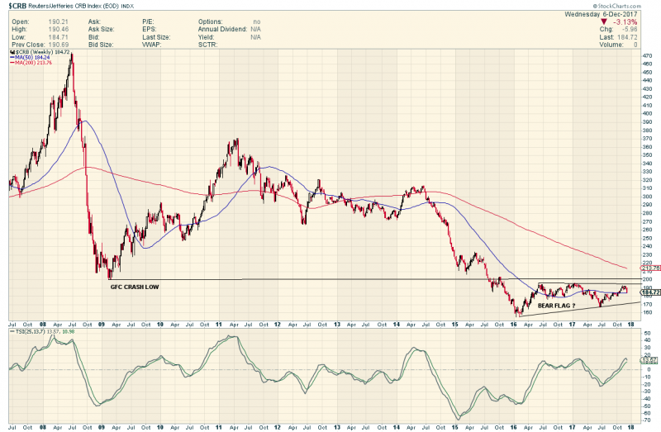This screenshot has height=432, width=661.
Task: Select the 'Reuters/Jefferies CRB Index (EOD)' name
Action: coord(74,7)
